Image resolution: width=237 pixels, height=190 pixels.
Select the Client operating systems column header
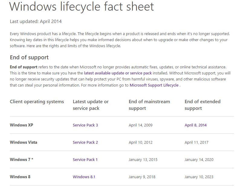[37, 102]
